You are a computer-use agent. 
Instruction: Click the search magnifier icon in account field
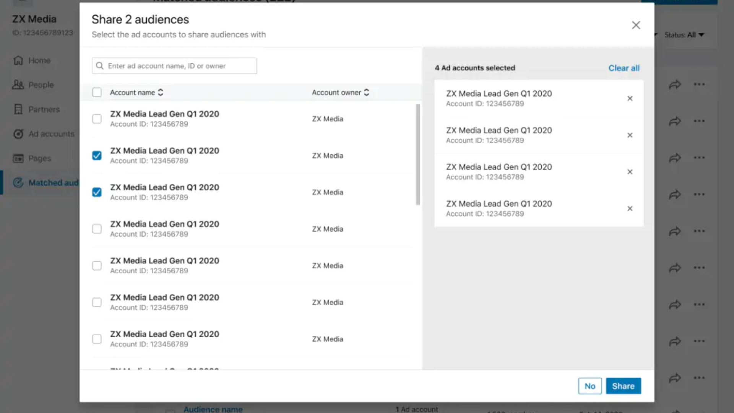[100, 66]
